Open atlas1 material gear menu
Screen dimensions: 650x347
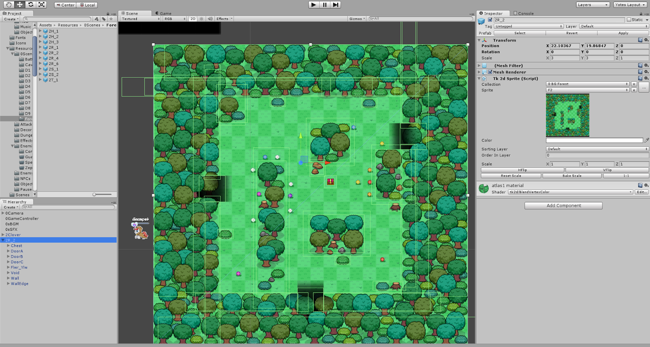pyautogui.click(x=646, y=185)
